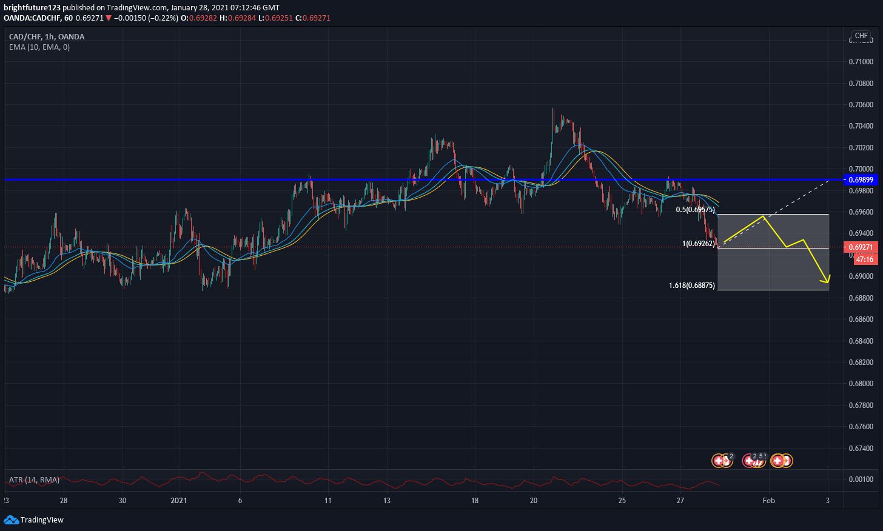
Task: Click the 0.70000 price axis label
Action: 861,169
